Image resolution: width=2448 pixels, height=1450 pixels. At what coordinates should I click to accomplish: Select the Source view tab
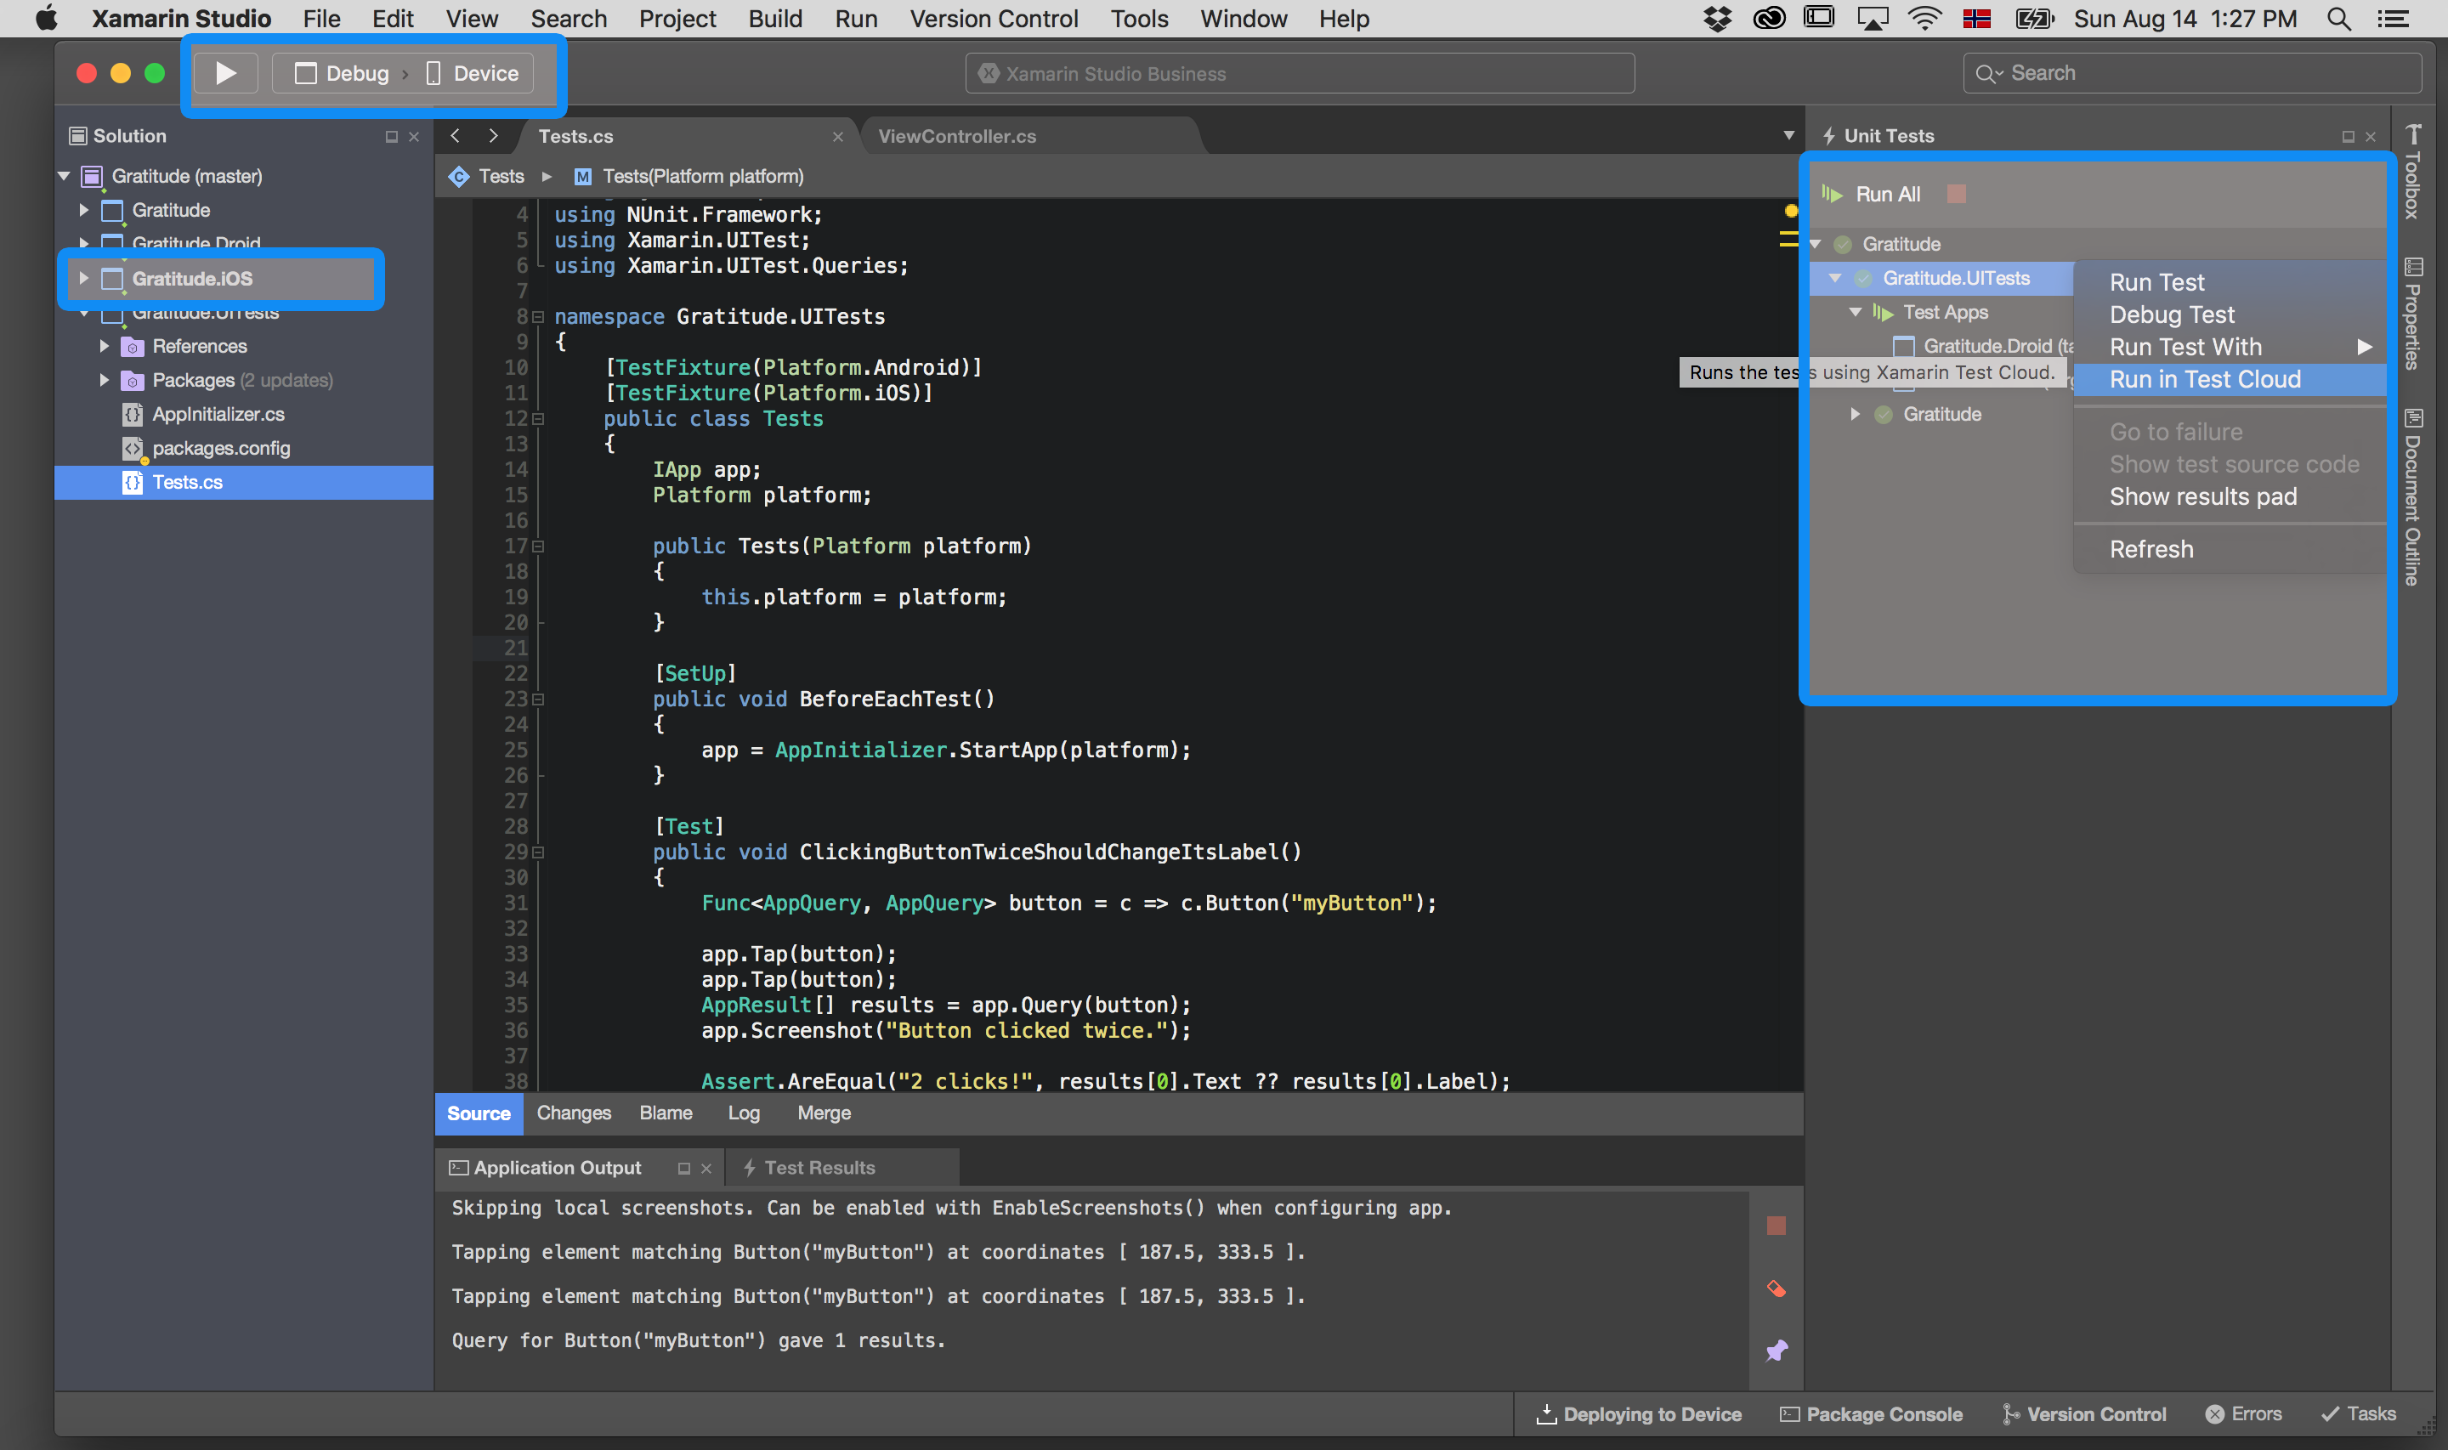pyautogui.click(x=479, y=1113)
